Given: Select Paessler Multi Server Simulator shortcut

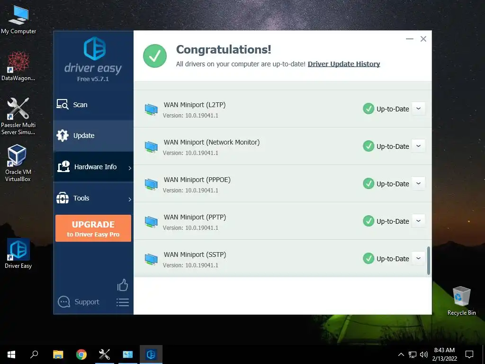Looking at the screenshot, I should pyautogui.click(x=18, y=117).
